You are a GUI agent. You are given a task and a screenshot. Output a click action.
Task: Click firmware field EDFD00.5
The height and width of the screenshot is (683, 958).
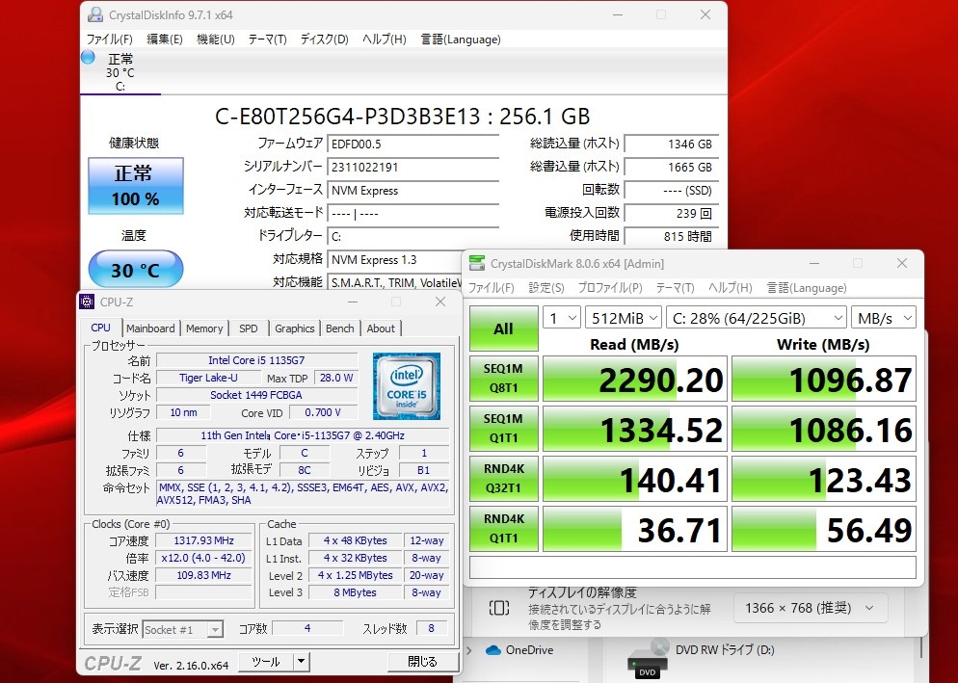(x=413, y=144)
